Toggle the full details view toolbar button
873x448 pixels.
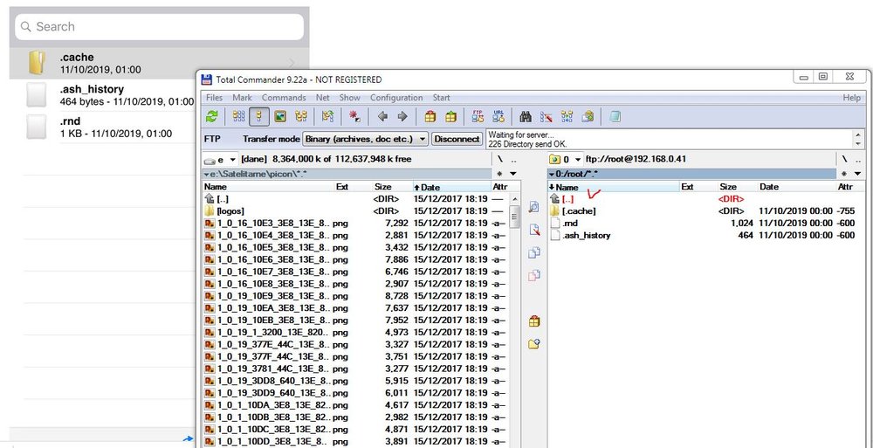[259, 116]
